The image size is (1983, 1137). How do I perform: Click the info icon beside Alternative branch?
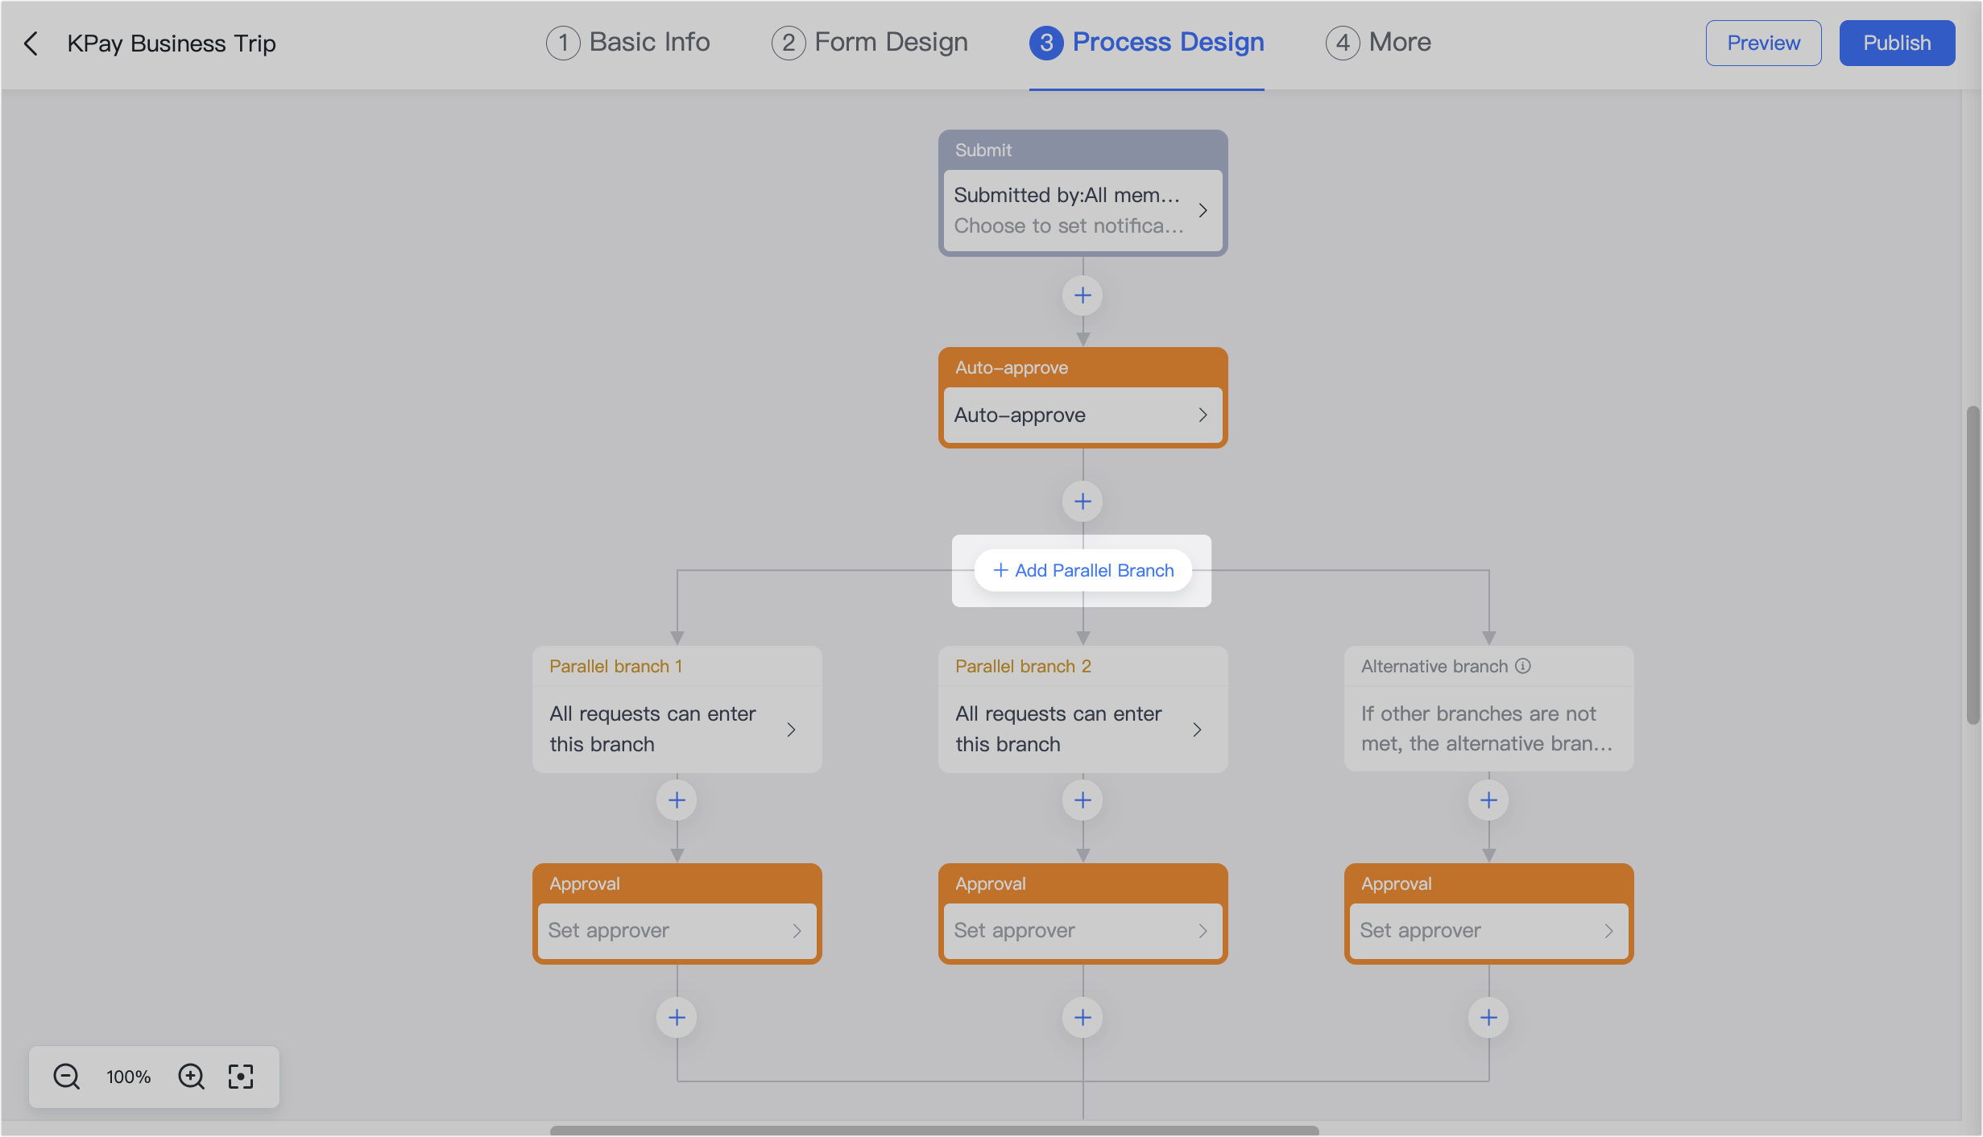1523,666
